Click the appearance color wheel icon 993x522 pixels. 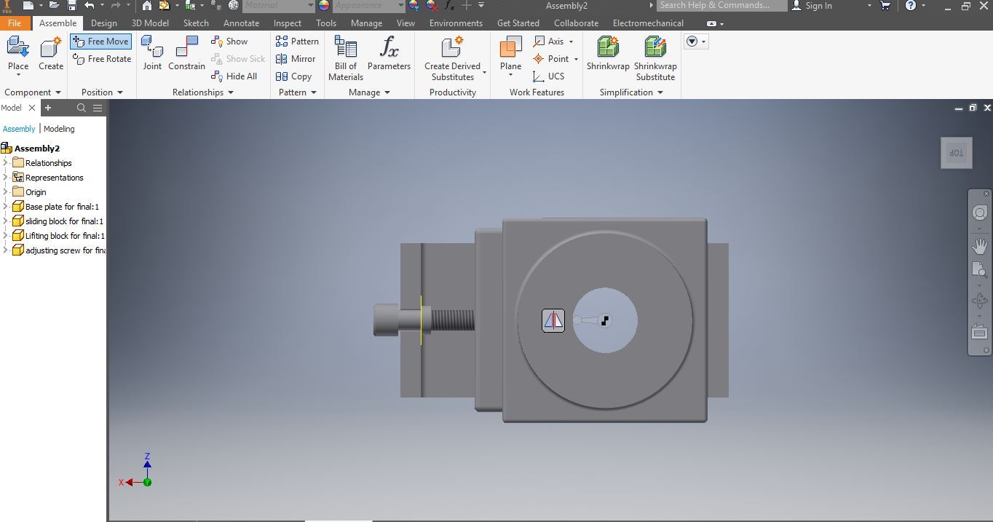324,6
